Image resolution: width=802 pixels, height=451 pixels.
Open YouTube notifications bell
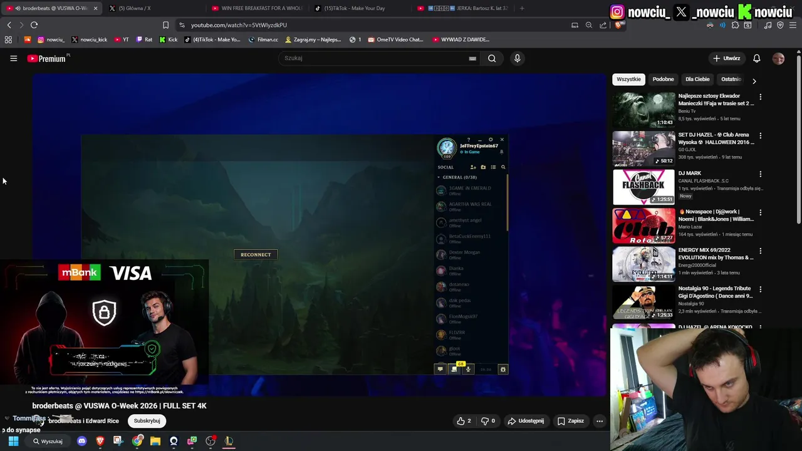tap(756, 58)
